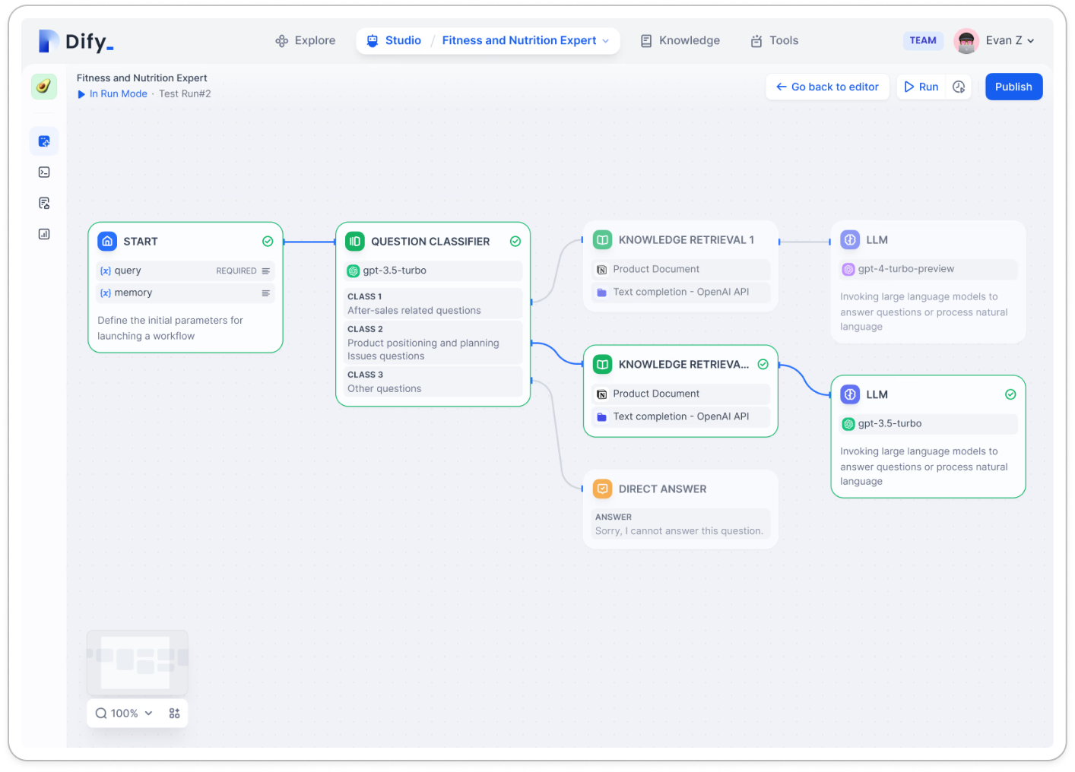
Task: Expand the Fitness and Nutrition Expert dropdown
Action: pos(606,41)
